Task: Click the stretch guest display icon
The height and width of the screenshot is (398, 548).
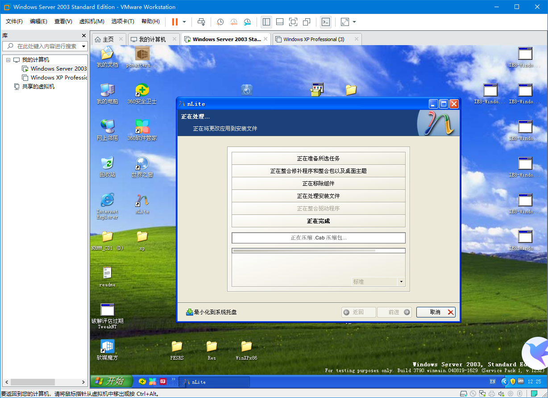Action: pyautogui.click(x=345, y=21)
